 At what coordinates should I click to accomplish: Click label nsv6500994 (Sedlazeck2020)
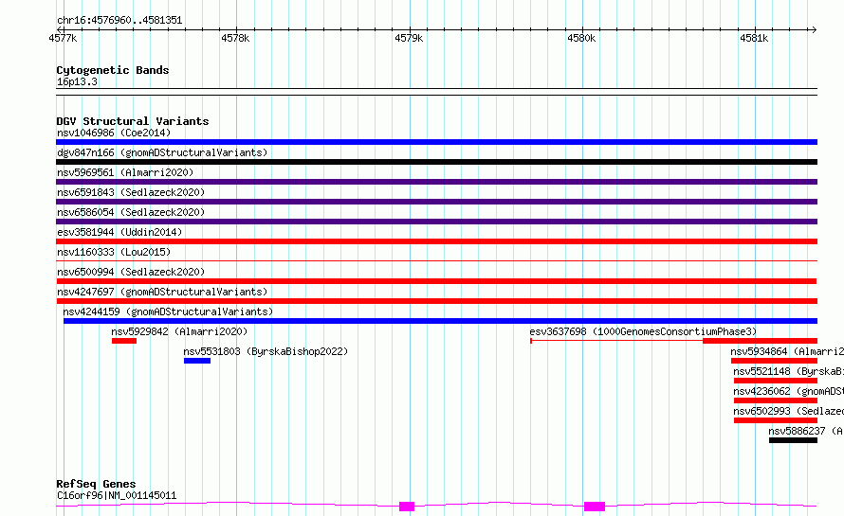(x=131, y=272)
